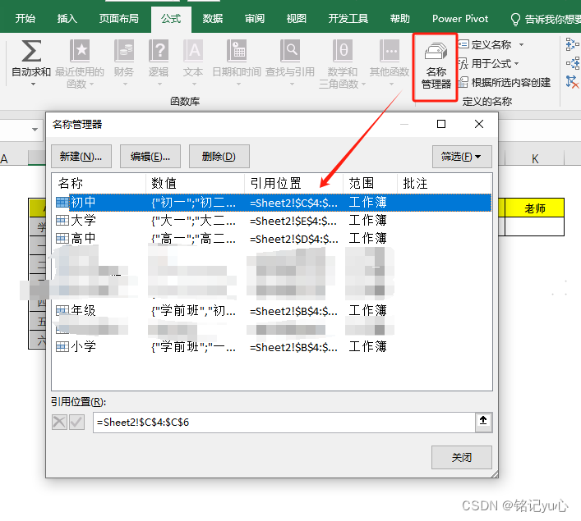Click Delete (删除) in Name Manager
This screenshot has width=581, height=521.
tap(219, 157)
